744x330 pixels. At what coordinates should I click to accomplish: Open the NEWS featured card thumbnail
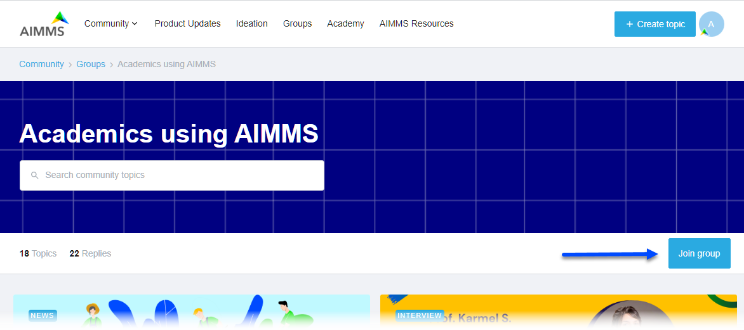(x=192, y=312)
